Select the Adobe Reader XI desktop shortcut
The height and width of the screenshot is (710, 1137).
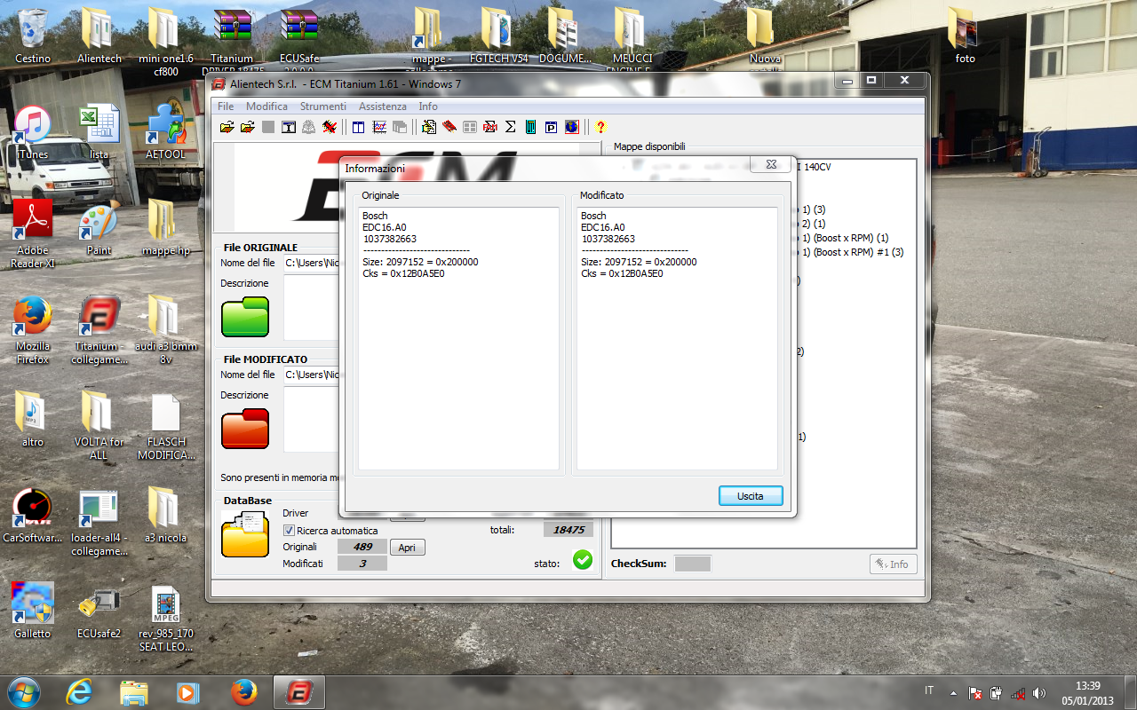coord(33,233)
